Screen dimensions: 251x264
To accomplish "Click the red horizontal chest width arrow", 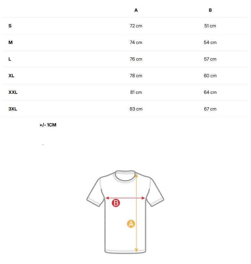I will [125, 198].
